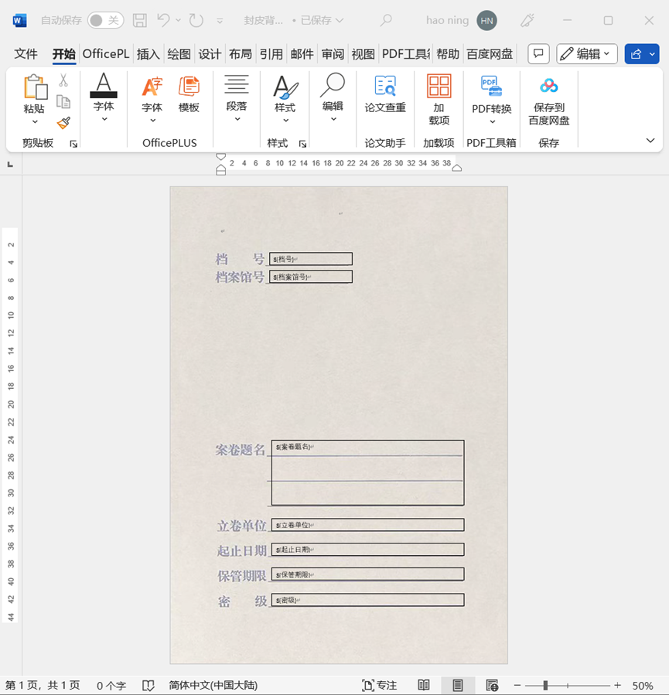This screenshot has width=669, height=695.
Task: Select the Format Painter brush icon
Action: 63,123
